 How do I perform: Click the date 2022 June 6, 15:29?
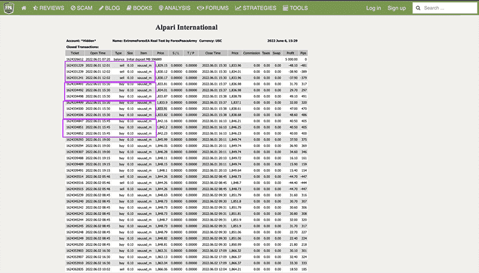(x=283, y=41)
